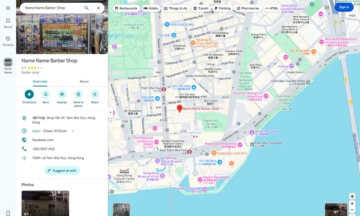Click the Hong Kong Science Museum label
Image resolution: width=360 pixels, height=216 pixels.
(x=293, y=9)
